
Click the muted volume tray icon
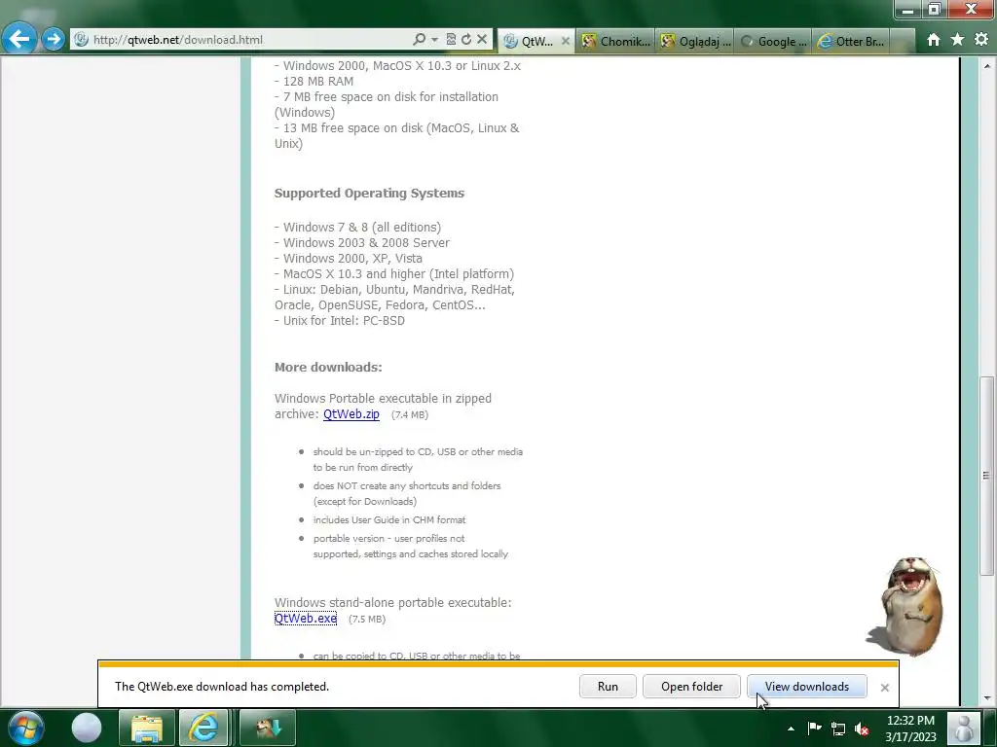point(862,729)
